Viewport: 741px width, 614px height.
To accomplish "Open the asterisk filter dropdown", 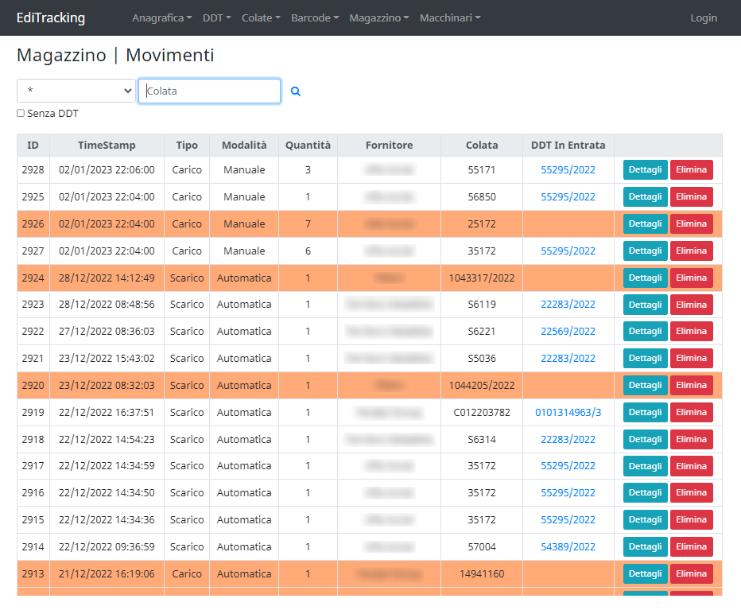I will click(x=76, y=91).
